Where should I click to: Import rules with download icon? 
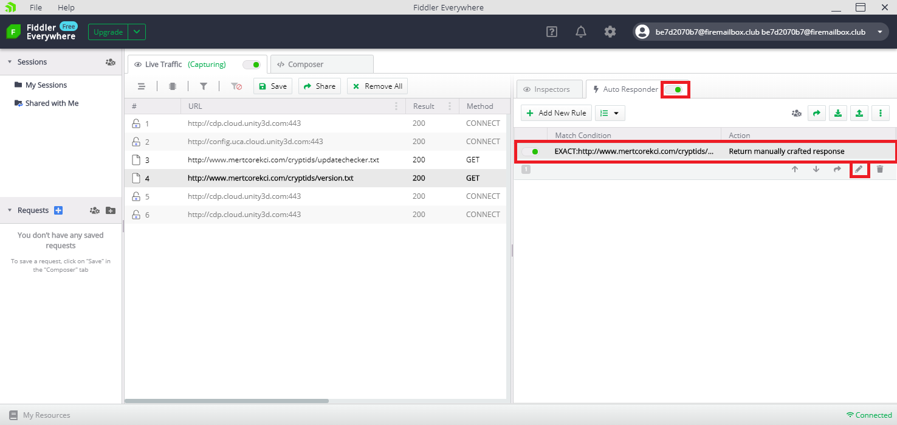pos(838,113)
